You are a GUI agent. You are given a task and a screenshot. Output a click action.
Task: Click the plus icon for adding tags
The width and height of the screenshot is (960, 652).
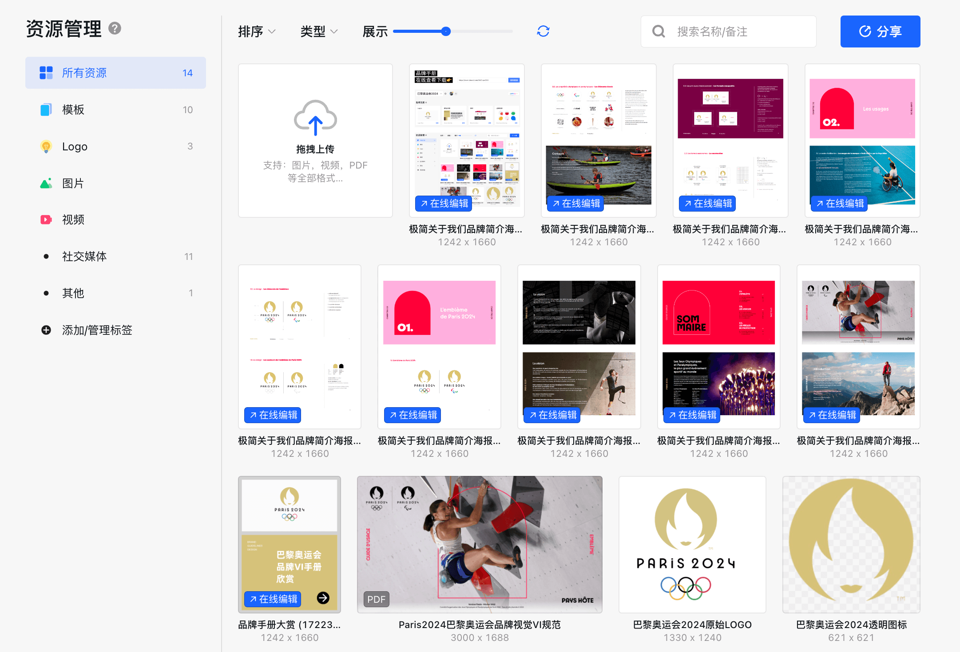click(46, 330)
